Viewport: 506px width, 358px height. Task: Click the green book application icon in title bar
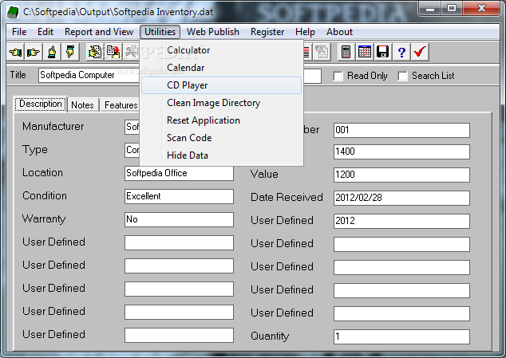coord(13,12)
